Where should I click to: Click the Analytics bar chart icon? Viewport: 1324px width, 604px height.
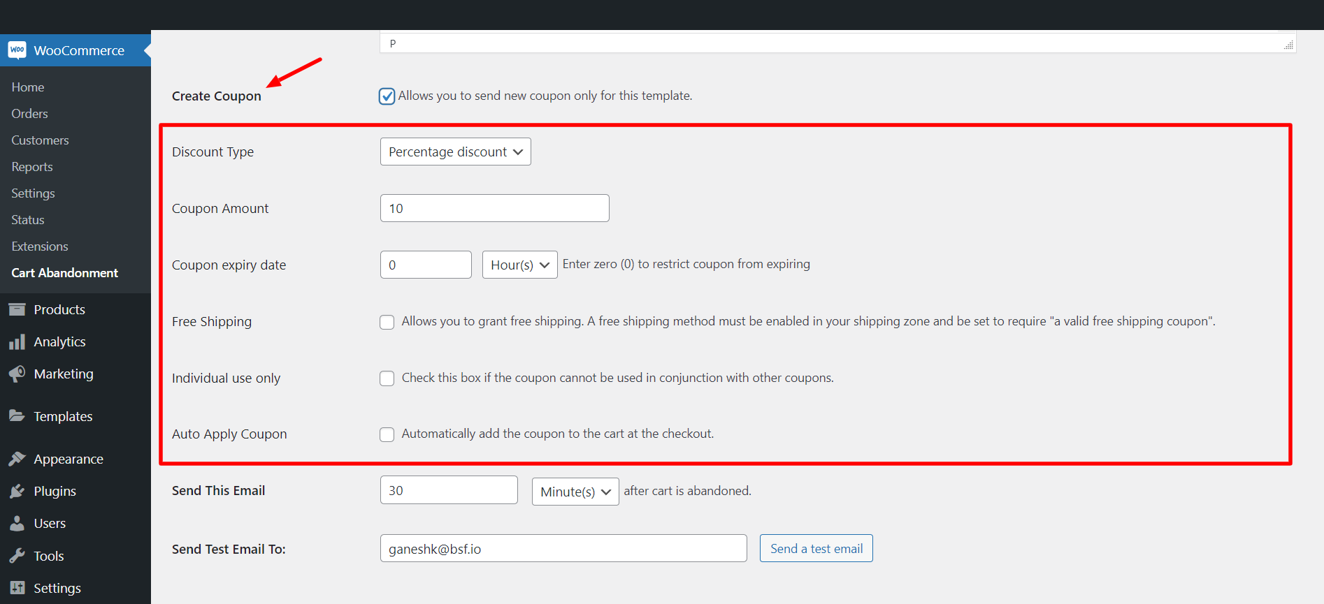(17, 342)
